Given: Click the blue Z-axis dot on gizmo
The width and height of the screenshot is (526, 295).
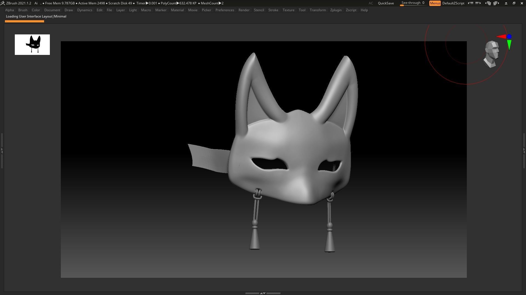Looking at the screenshot, I should pos(509,36).
